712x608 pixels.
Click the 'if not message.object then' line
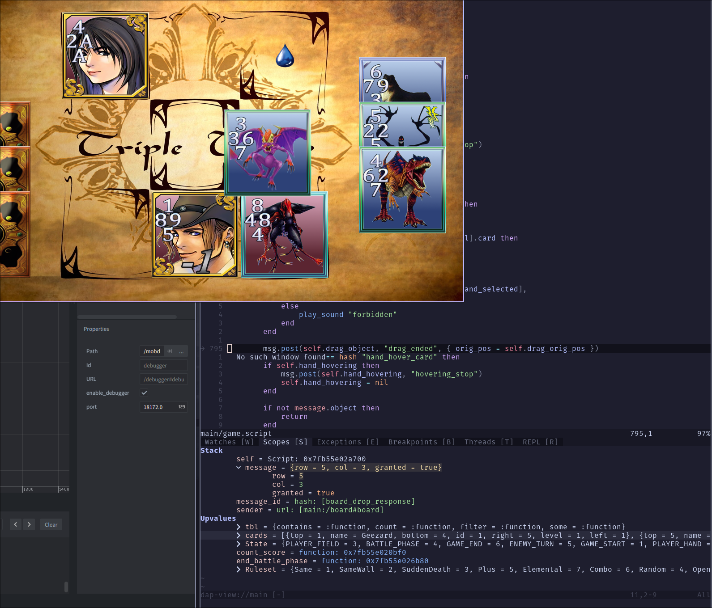pos(321,408)
